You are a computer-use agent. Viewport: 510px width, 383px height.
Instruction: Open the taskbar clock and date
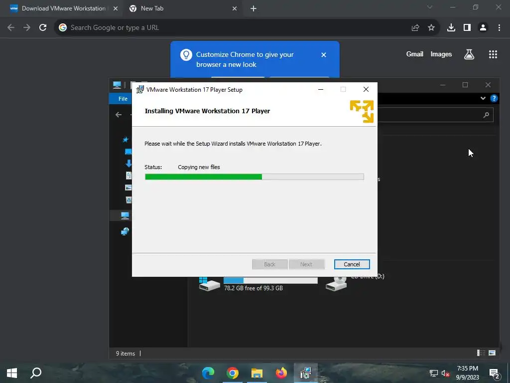pos(467,373)
